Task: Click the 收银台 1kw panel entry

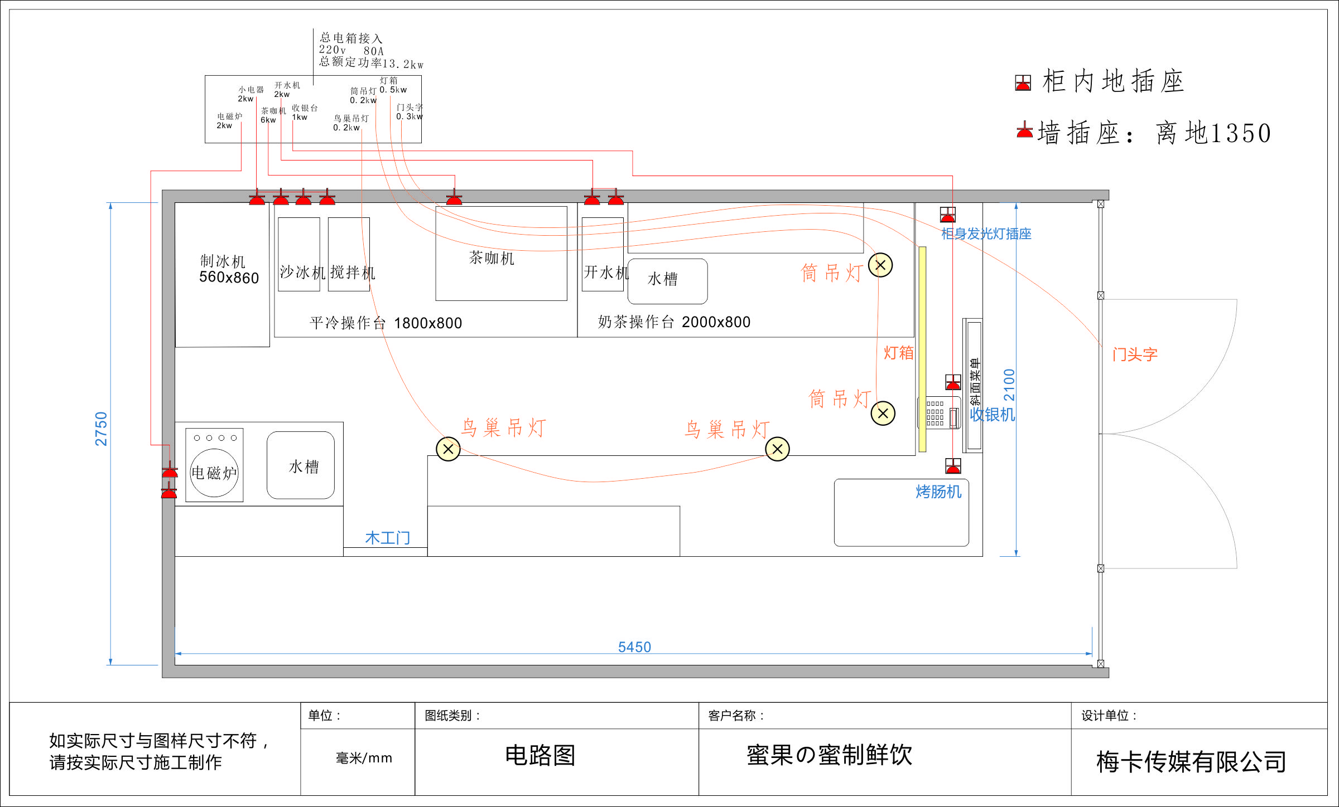Action: (305, 113)
